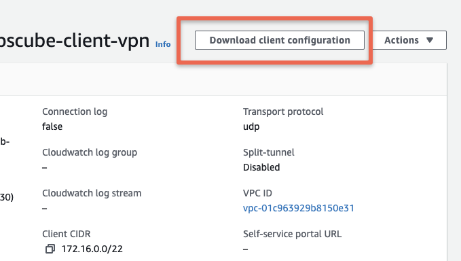Select the Split-tunnel Disabled value
Screen dimensions: 461x261
[261, 167]
